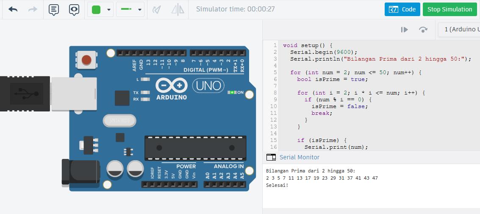The image size is (480, 214).
Task: Click the debugger step/pause icon
Action: pos(405,30)
